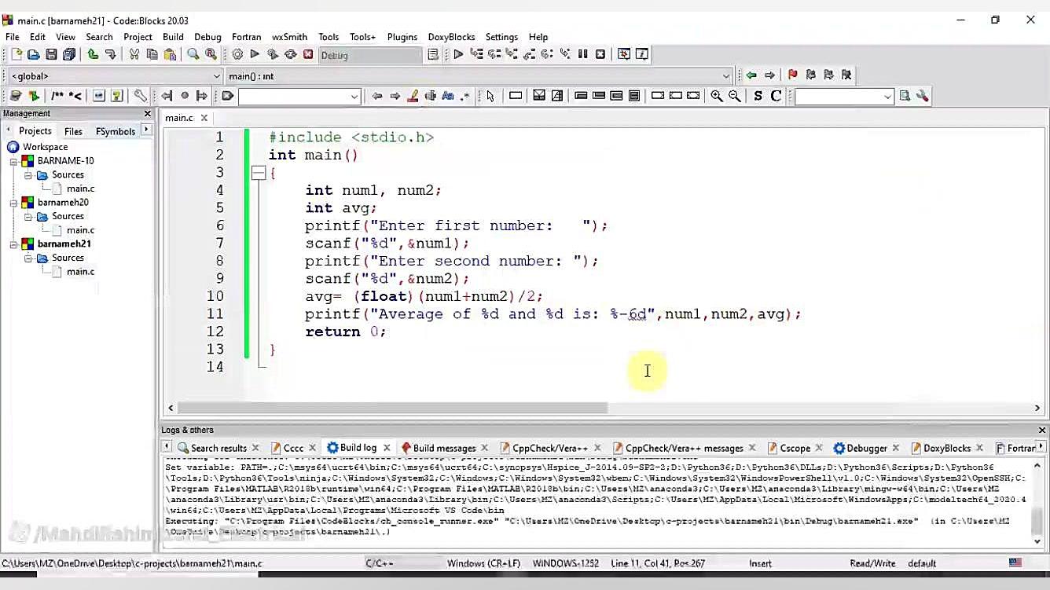Open the Debug menu
Image resolution: width=1050 pixels, height=590 pixels.
coord(207,37)
